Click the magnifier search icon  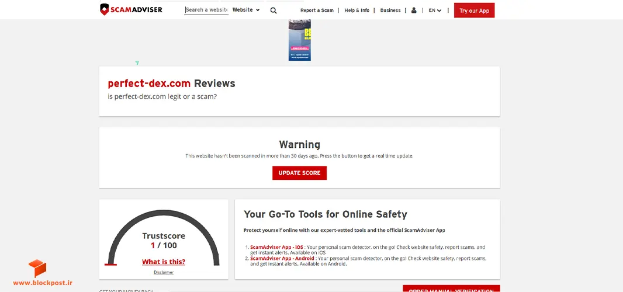(x=274, y=11)
